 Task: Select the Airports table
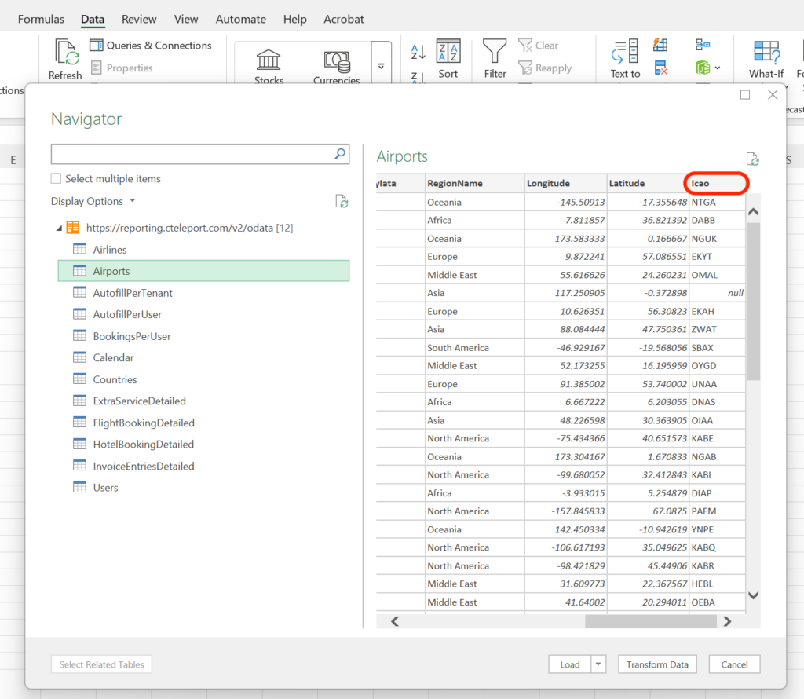pyautogui.click(x=203, y=271)
